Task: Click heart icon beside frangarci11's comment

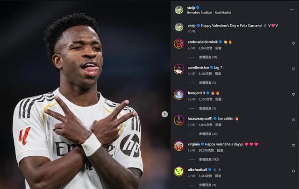Action: (293, 94)
